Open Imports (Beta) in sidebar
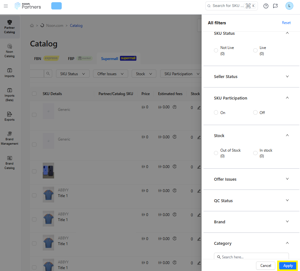The width and height of the screenshot is (300, 271). coord(9,95)
